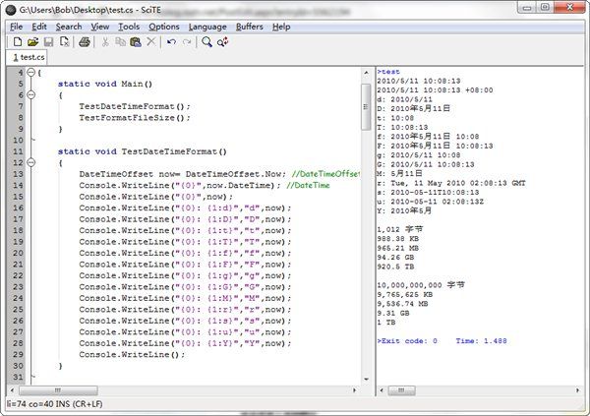Click the 'Time: 1.488' output text
The height and width of the screenshot is (416, 590).
(481, 341)
